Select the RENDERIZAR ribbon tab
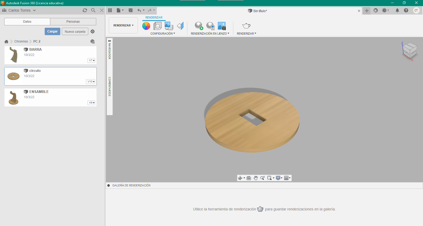 pos(154,17)
